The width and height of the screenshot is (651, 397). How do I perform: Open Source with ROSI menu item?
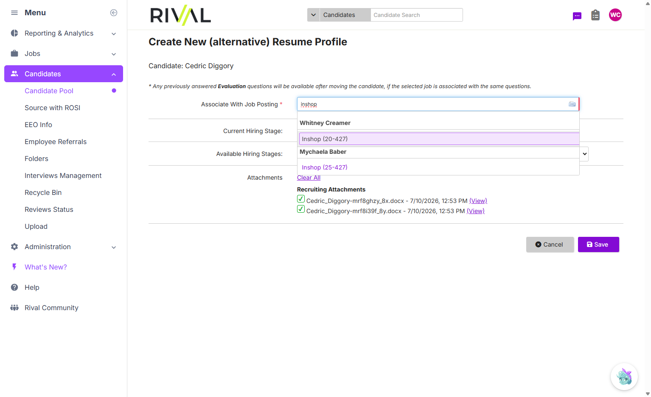click(x=52, y=108)
